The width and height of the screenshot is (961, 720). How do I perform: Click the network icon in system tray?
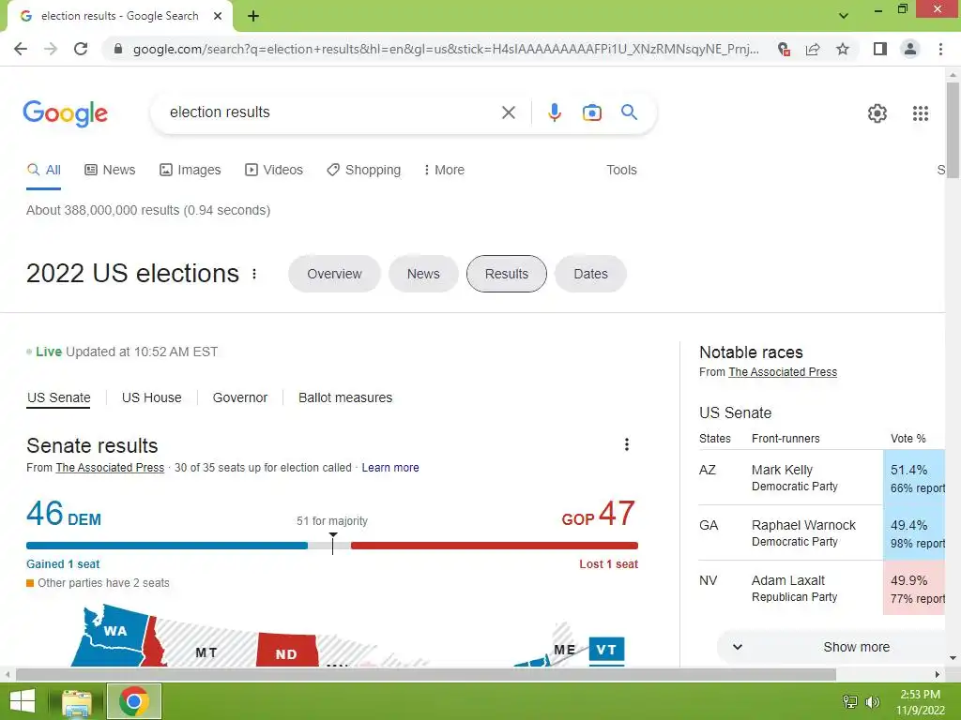(850, 701)
